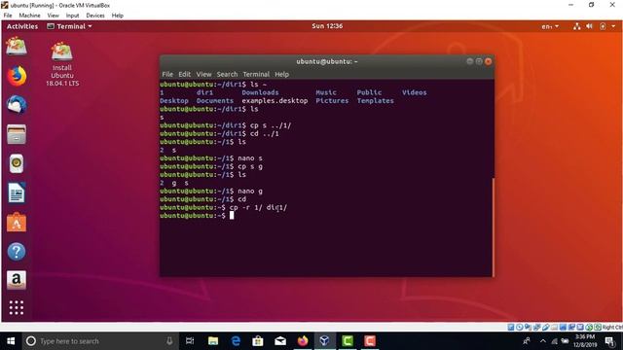The width and height of the screenshot is (623, 350).
Task: Open the green Camtasia taskbar icon
Action: [348, 341]
